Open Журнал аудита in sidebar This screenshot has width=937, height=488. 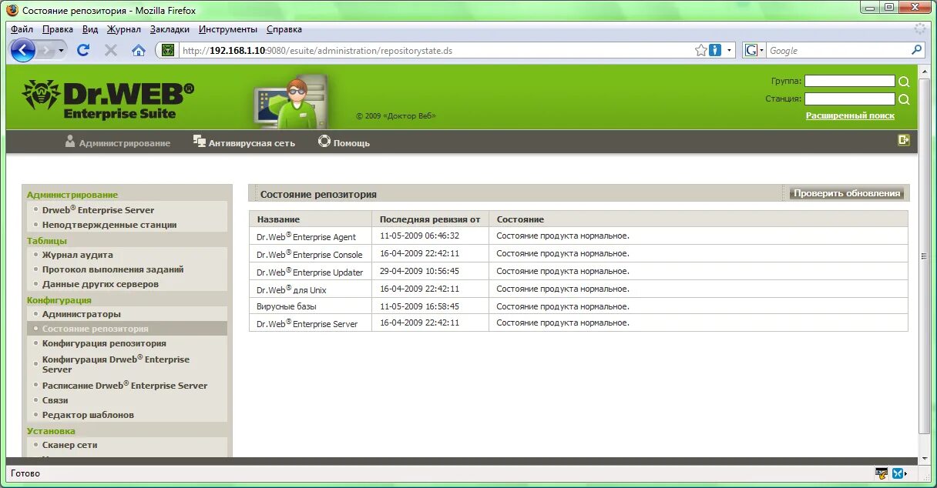click(77, 255)
